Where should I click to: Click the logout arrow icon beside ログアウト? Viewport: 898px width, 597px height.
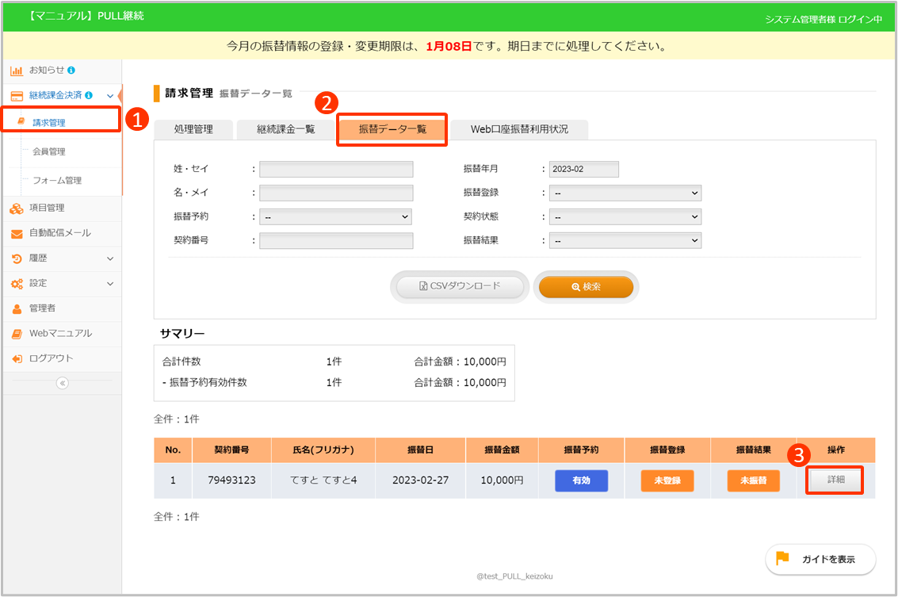16,359
